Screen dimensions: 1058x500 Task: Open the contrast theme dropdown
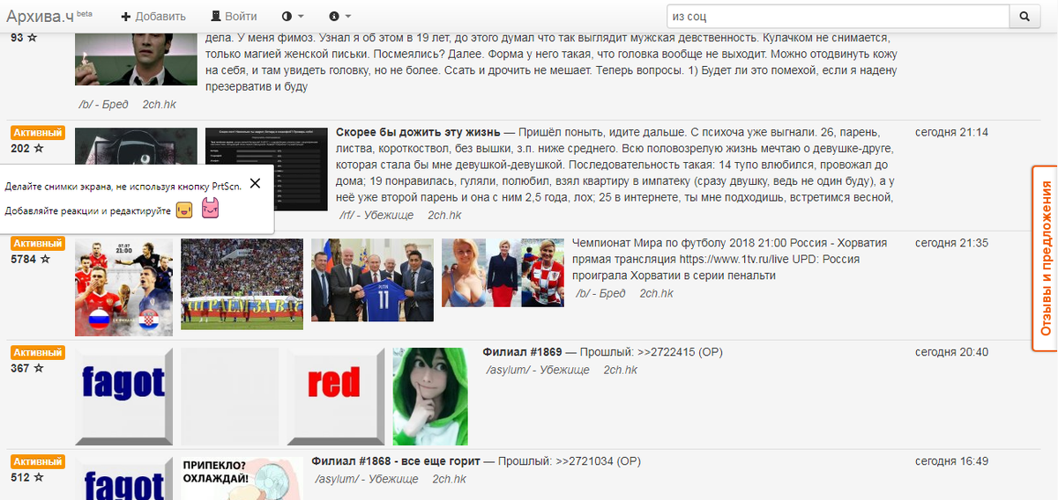coord(292,16)
